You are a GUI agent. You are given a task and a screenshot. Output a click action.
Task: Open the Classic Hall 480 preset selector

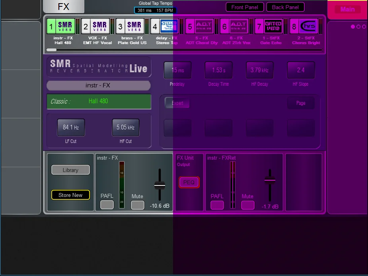(99, 101)
